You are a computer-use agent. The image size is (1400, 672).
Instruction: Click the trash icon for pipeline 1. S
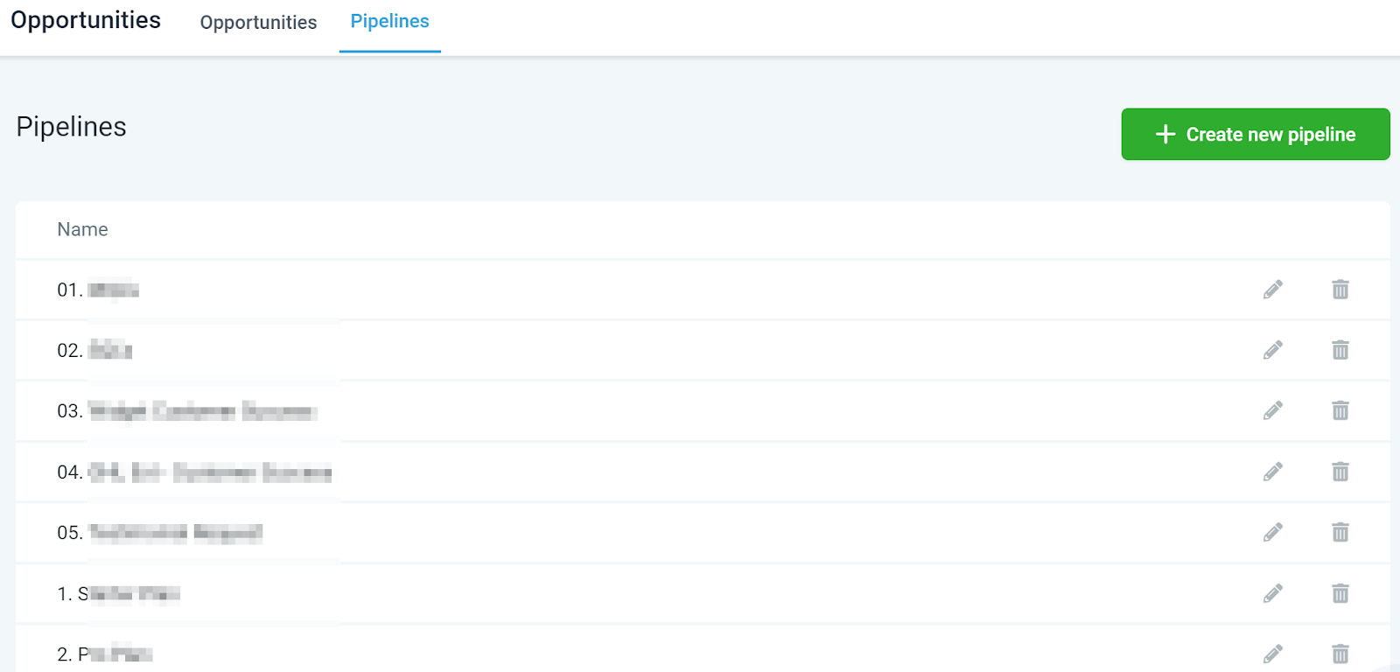(1340, 593)
